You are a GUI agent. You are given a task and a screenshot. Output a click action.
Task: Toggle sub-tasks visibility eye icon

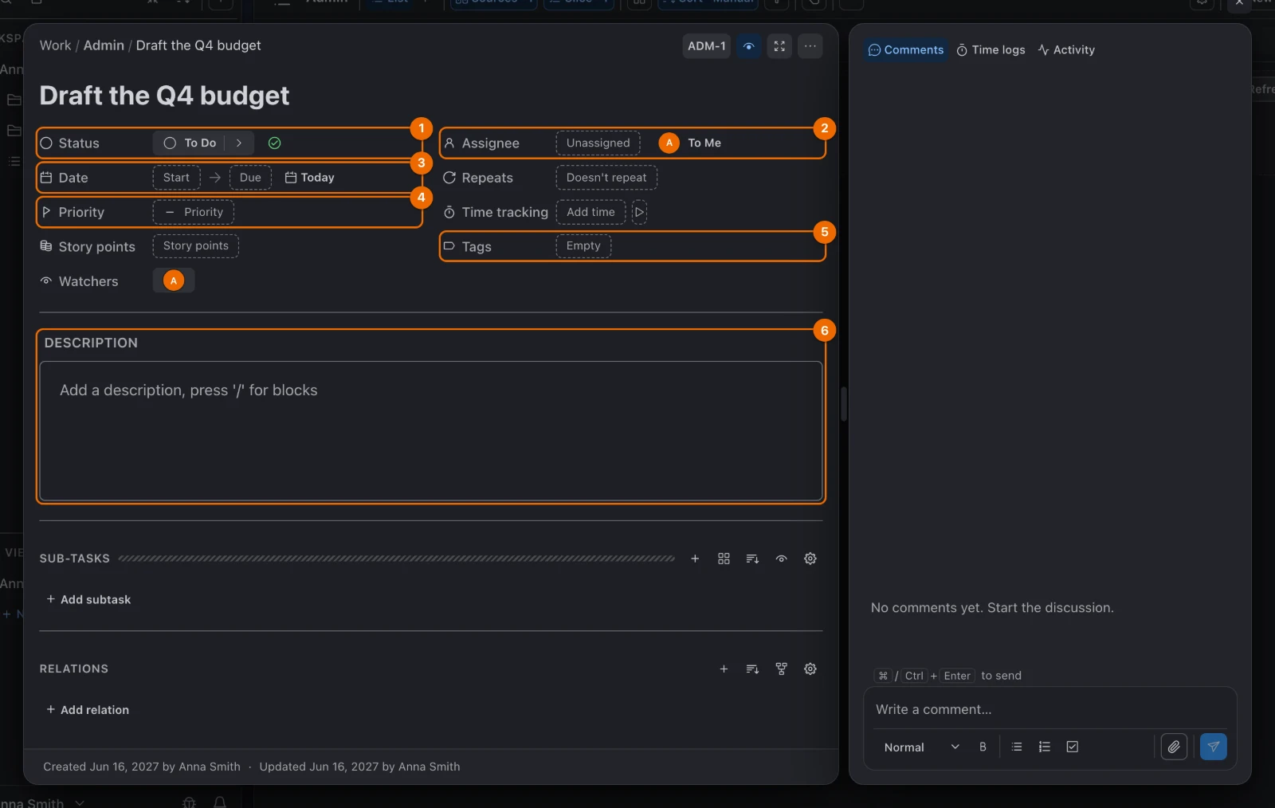point(782,559)
